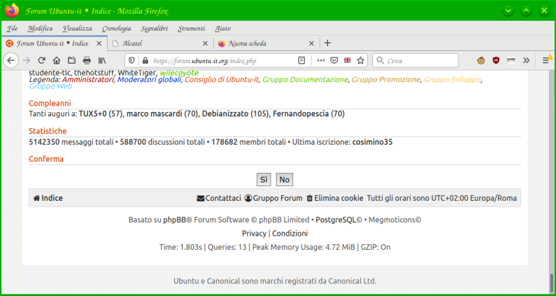Open a new tab with the plus button
The image size is (556, 296).
(x=327, y=43)
